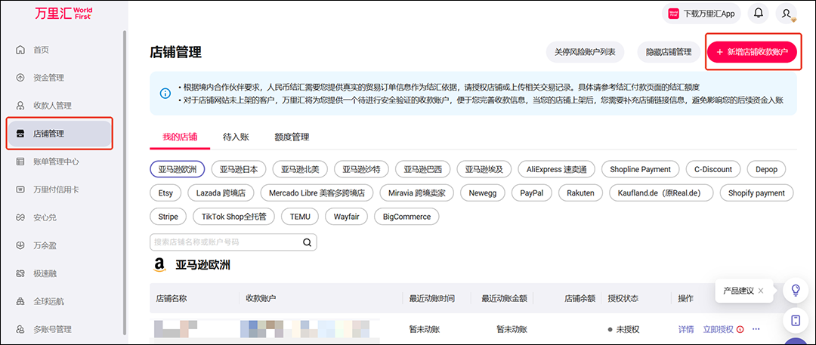The width and height of the screenshot is (816, 345).
Task: Click the 关停风险账户列表 button
Action: [585, 52]
